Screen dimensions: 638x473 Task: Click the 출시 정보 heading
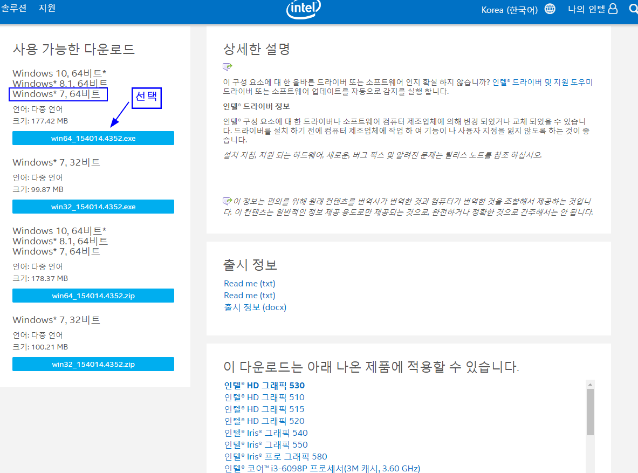pyautogui.click(x=250, y=265)
